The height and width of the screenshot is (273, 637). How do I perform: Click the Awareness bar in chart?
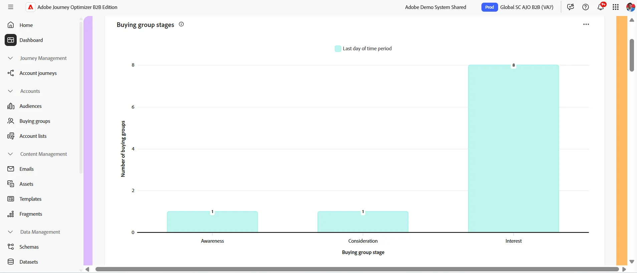(x=212, y=222)
